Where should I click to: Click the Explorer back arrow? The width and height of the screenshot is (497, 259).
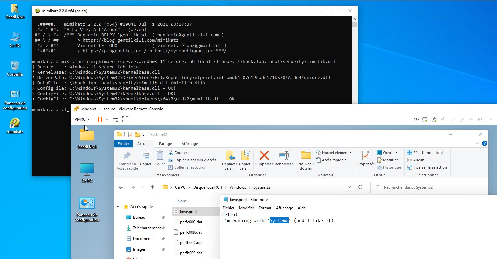point(121,187)
